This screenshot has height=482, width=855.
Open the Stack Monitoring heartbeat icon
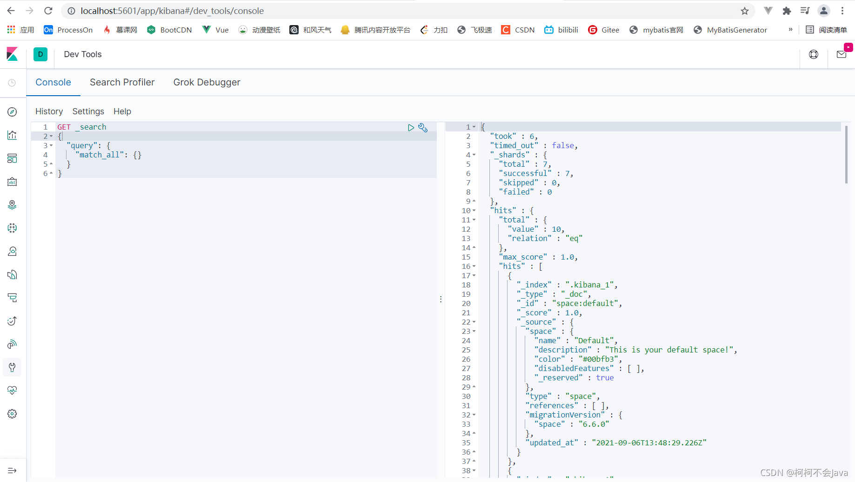tap(13, 391)
